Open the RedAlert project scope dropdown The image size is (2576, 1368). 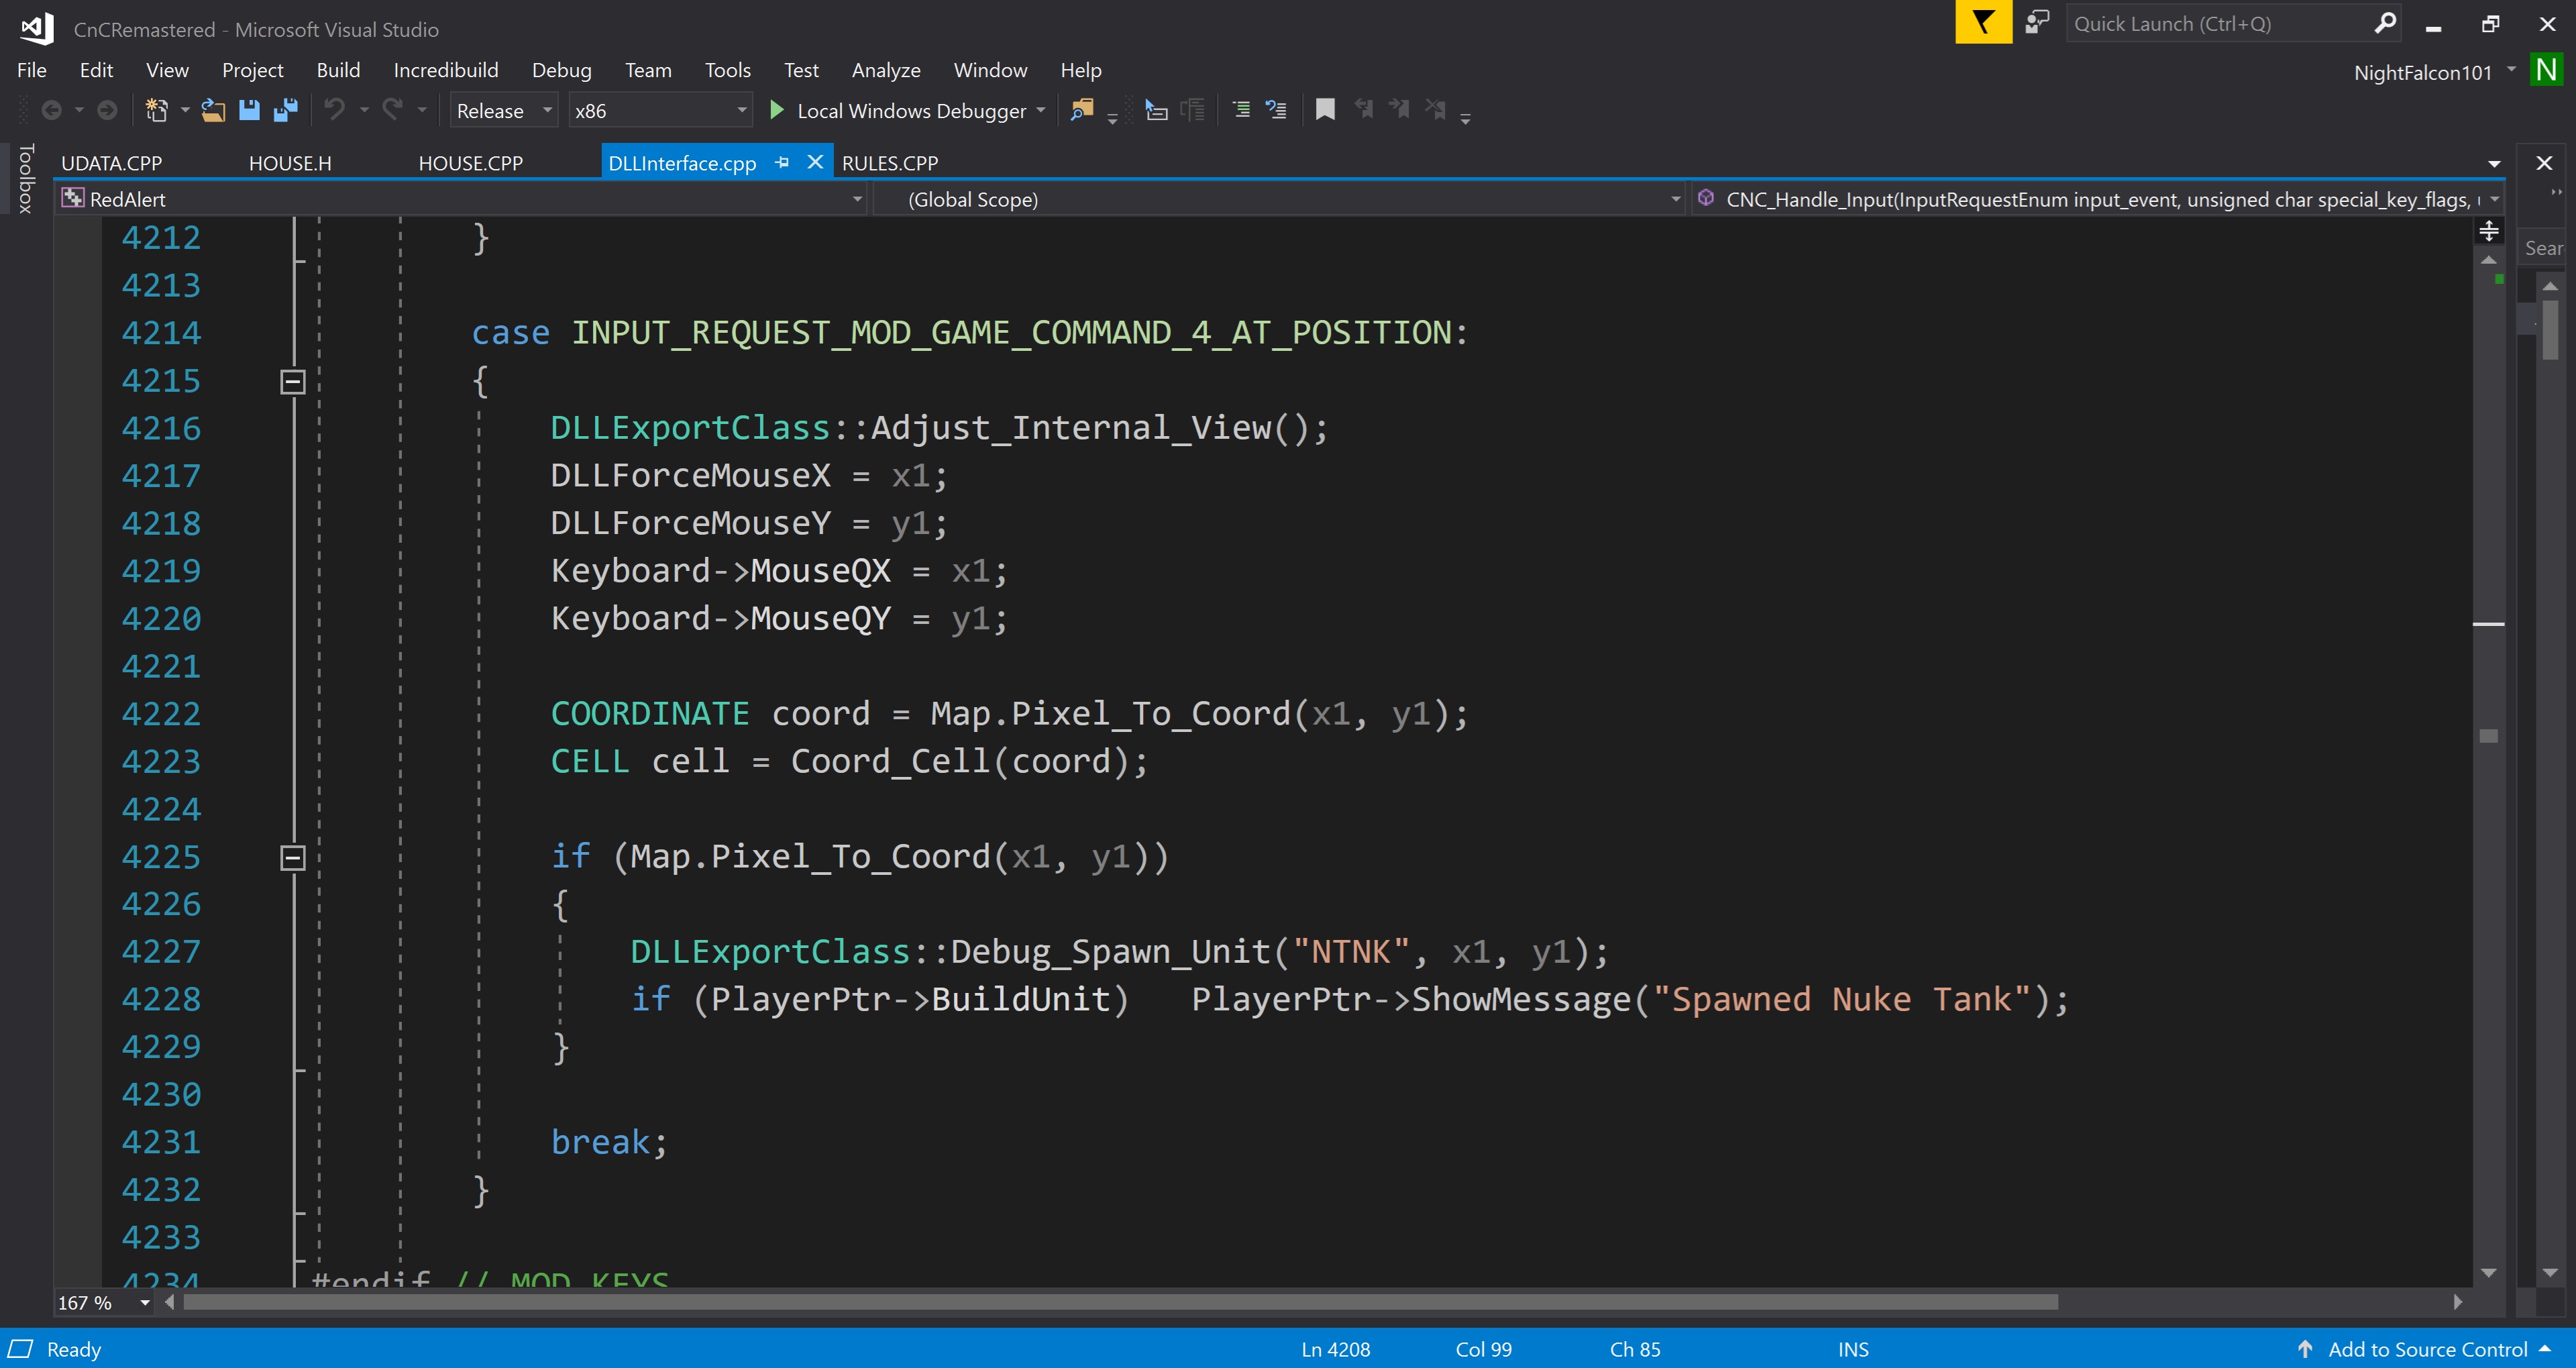tap(461, 199)
